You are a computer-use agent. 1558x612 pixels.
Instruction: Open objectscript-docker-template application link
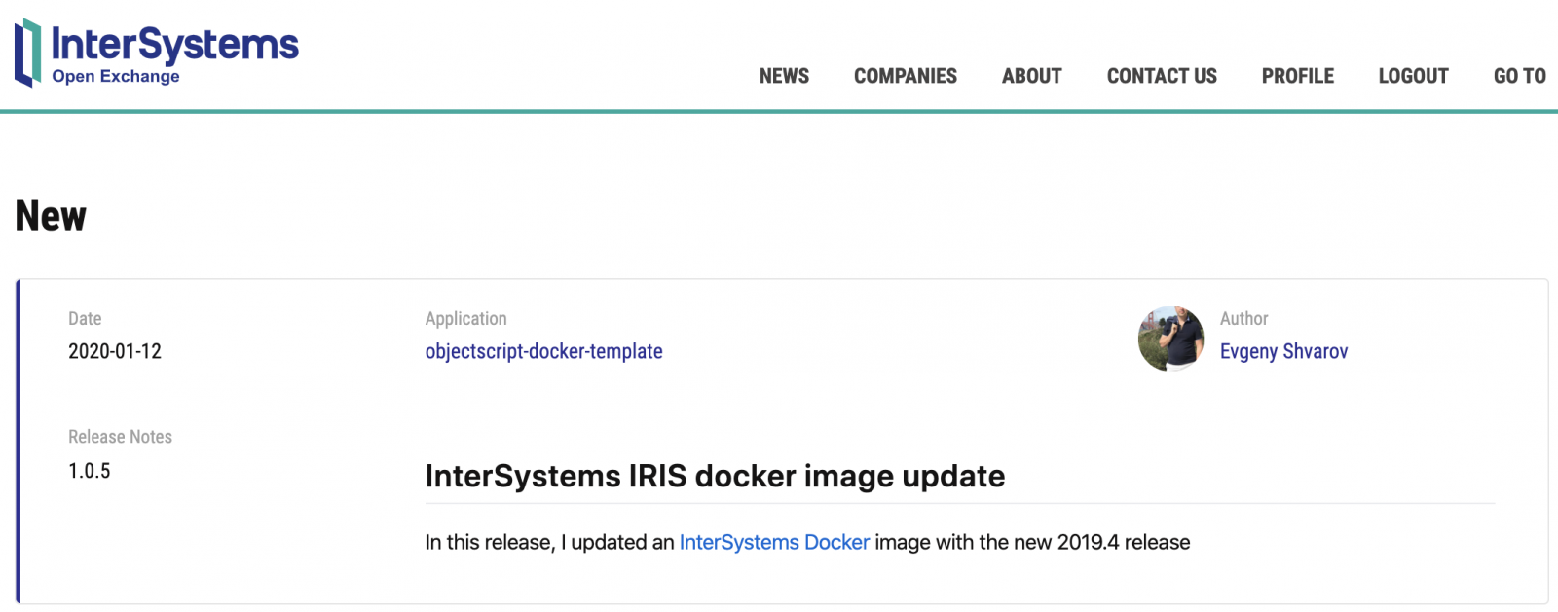(x=544, y=351)
